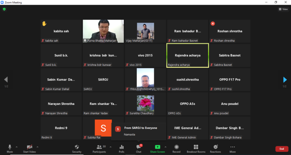Click the muted mic icon on Sunil b.k.

43,65
